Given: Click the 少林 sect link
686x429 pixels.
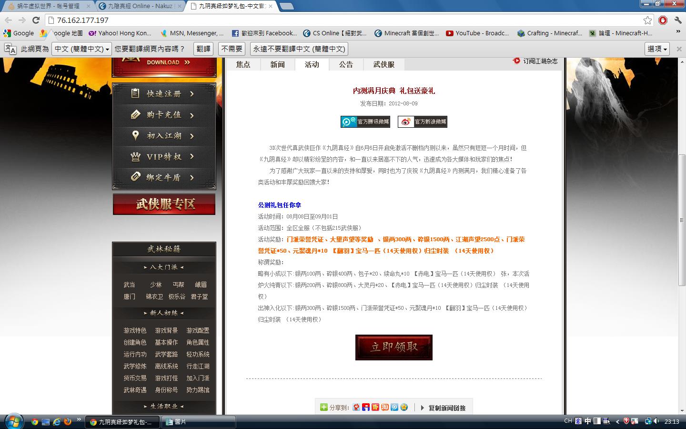Looking at the screenshot, I should pos(156,285).
